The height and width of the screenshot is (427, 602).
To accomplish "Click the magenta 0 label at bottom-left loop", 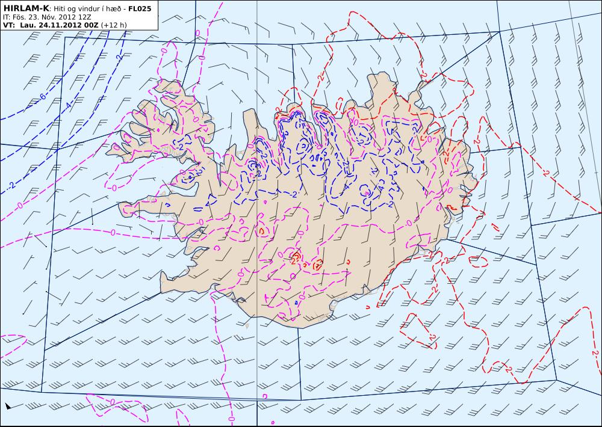I will (112, 402).
